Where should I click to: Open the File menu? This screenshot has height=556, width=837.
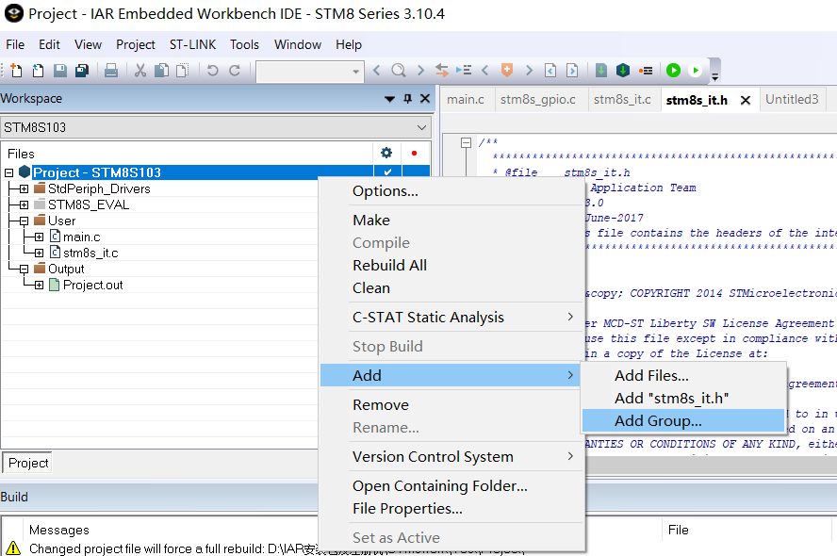click(15, 45)
